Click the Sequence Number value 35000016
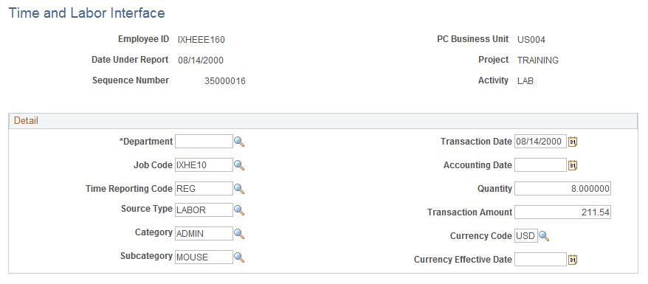Image resolution: width=648 pixels, height=284 pixels. click(225, 81)
